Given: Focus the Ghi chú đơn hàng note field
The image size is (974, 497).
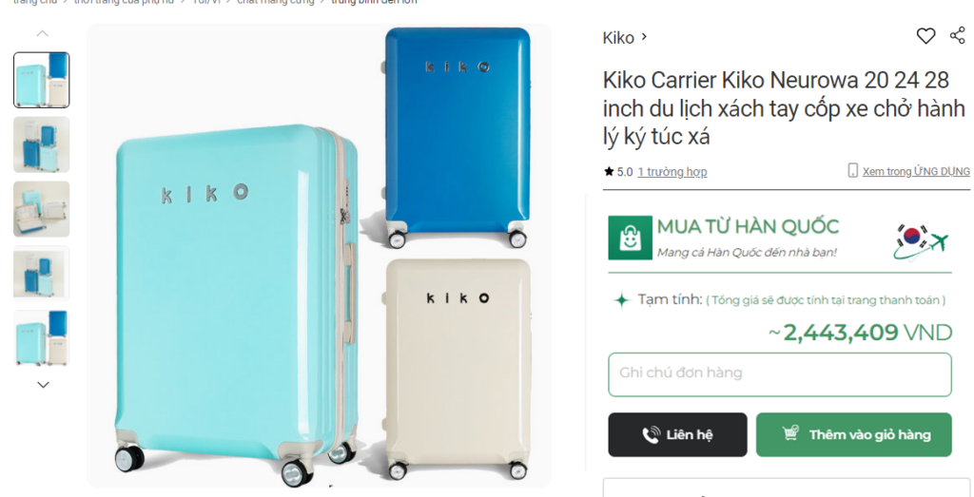Looking at the screenshot, I should point(780,374).
